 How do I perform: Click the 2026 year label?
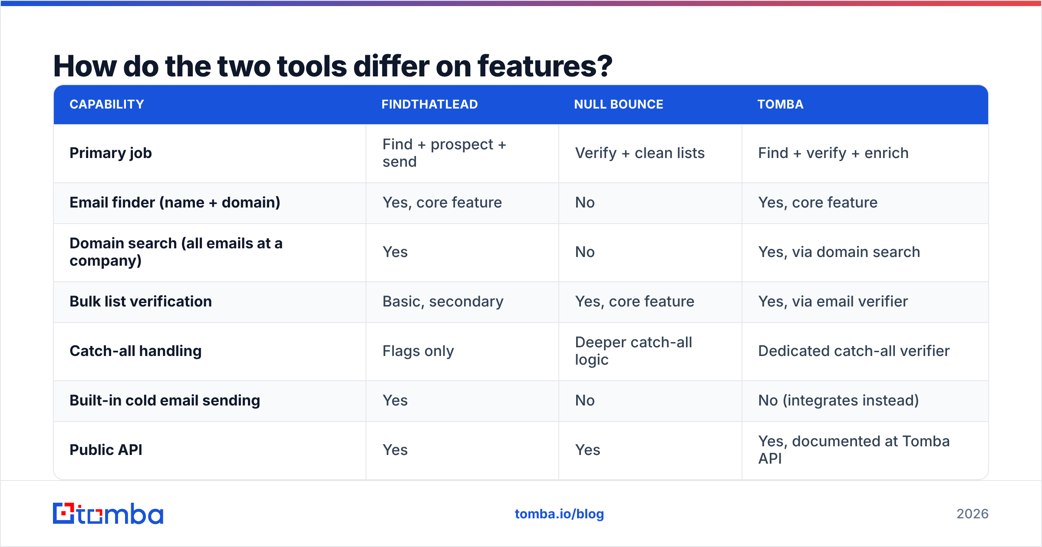point(973,514)
